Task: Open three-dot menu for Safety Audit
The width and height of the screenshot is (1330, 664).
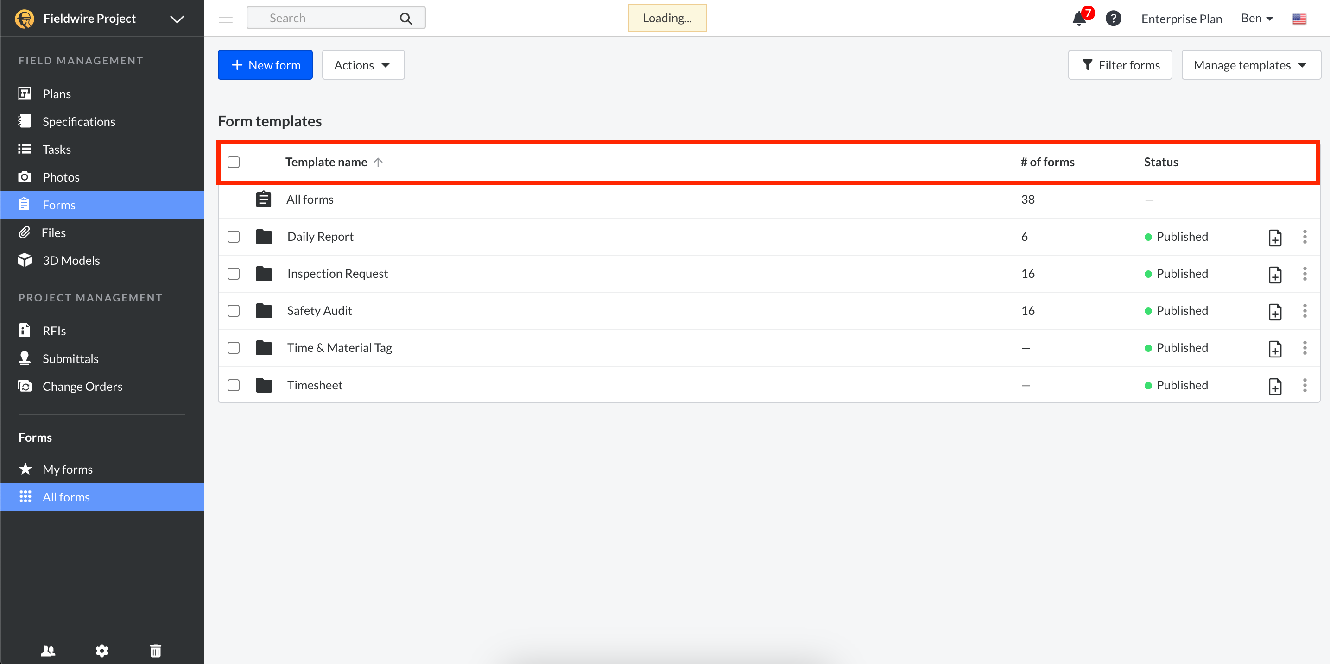Action: 1304,311
